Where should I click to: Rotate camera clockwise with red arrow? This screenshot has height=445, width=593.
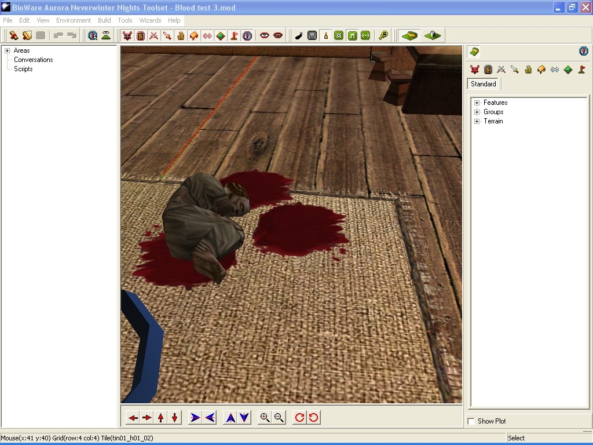(299, 417)
